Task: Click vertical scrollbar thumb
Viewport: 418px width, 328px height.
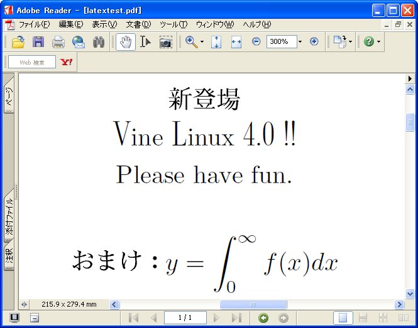Action: coord(410,122)
